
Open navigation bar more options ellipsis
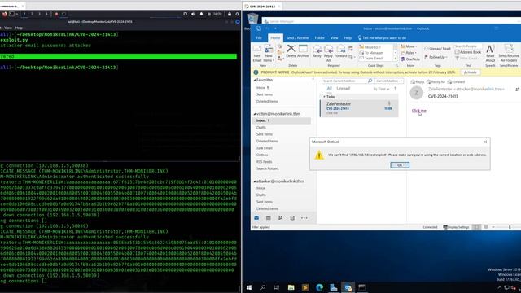click(304, 218)
